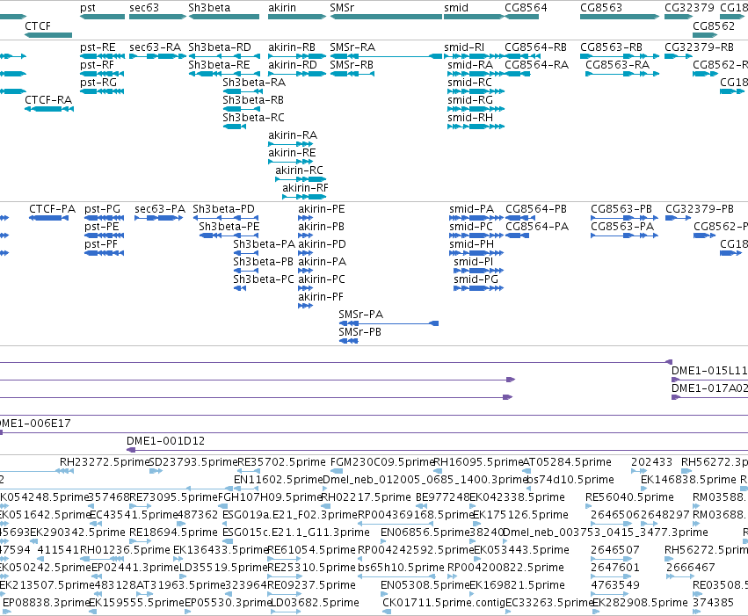
Task: Click EST CK01711.5prime.contig
Action: 444,603
